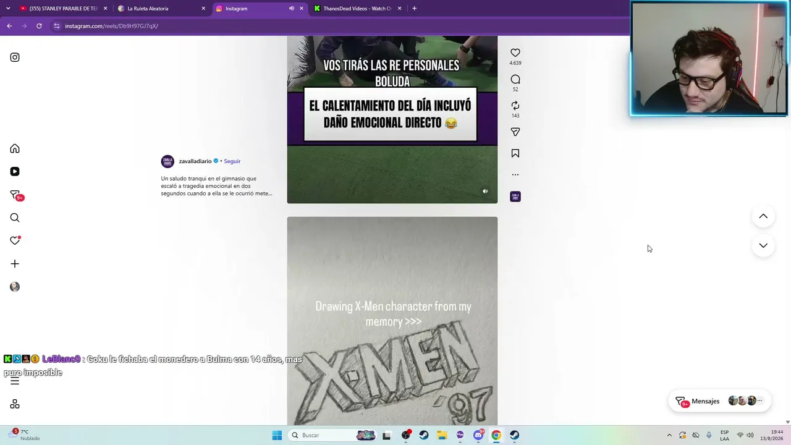
Task: Open the microphone tray icon
Action: click(x=709, y=435)
